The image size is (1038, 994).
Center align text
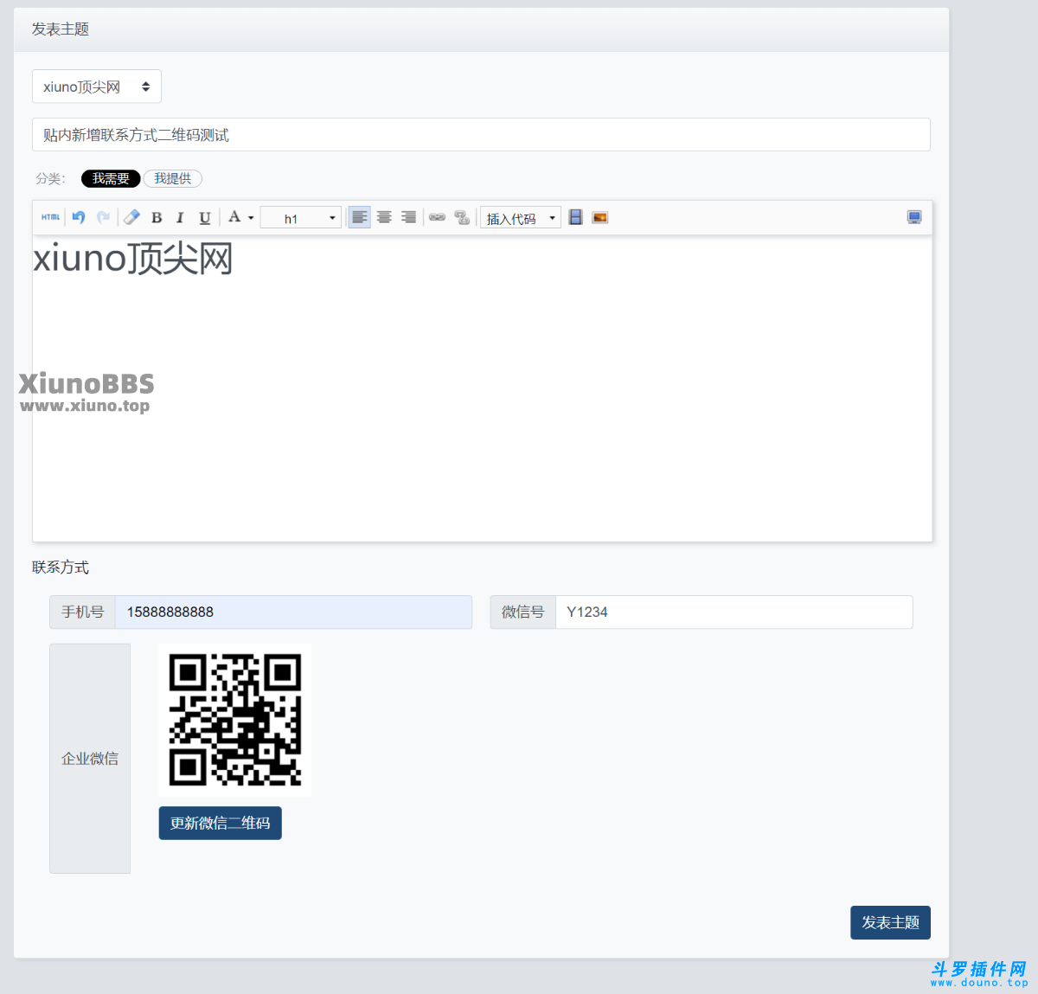(x=384, y=217)
